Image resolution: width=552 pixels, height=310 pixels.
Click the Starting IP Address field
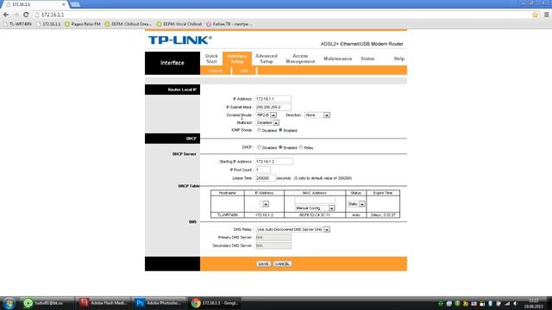point(274,161)
